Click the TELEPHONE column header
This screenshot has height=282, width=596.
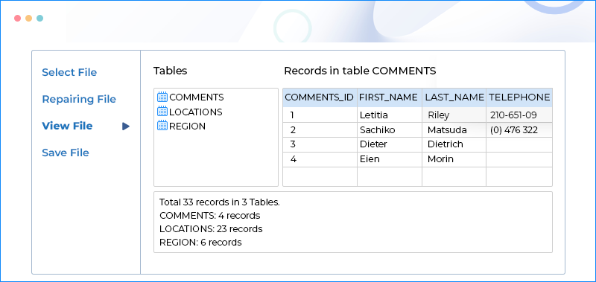(519, 97)
